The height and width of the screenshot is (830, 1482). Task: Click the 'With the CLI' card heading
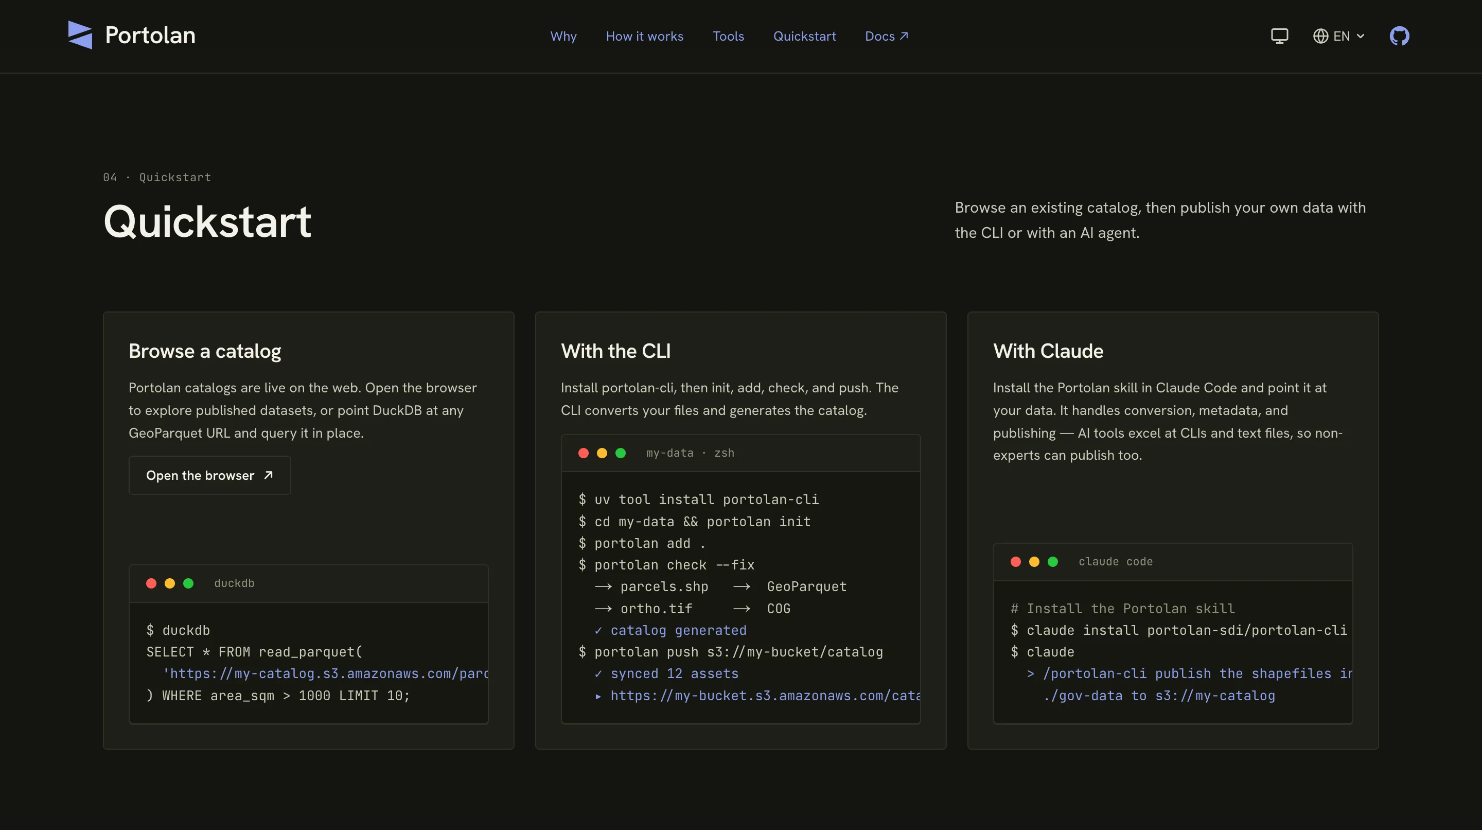pos(615,351)
